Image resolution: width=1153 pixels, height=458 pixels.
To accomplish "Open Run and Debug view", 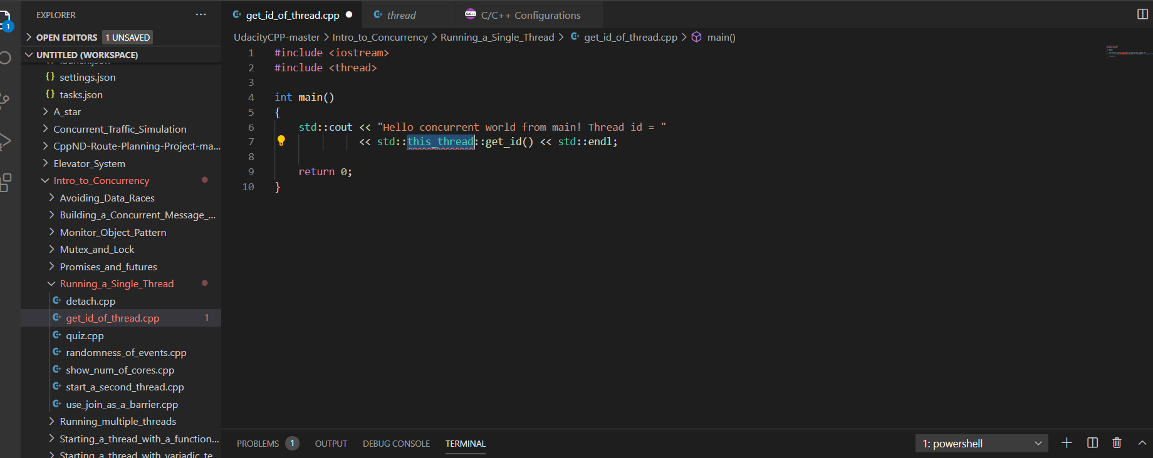I will tap(5, 142).
